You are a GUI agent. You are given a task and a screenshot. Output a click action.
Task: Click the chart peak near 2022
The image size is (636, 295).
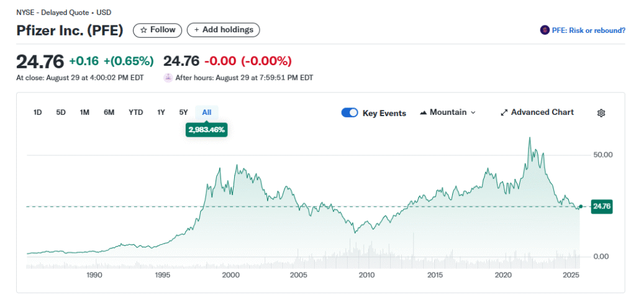[x=529, y=138]
